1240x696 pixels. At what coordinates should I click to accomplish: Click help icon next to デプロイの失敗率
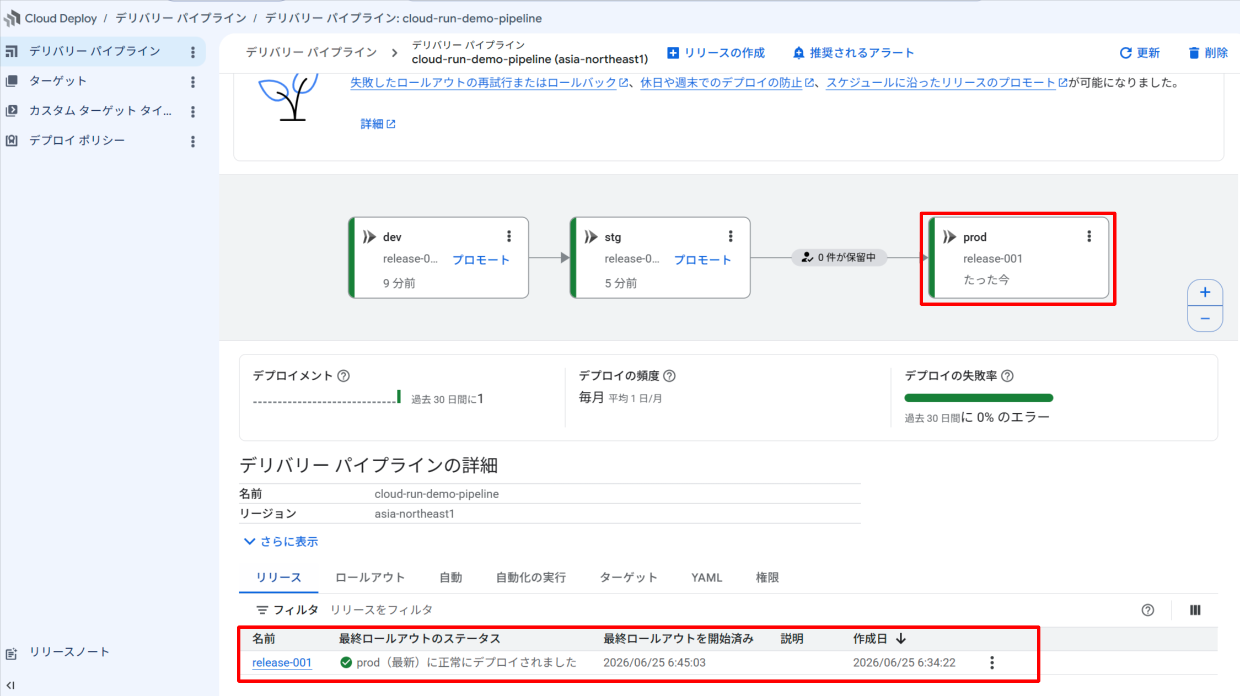(1007, 376)
